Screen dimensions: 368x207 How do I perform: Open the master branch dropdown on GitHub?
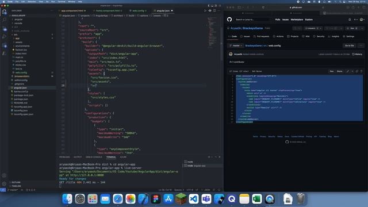[x=236, y=45]
